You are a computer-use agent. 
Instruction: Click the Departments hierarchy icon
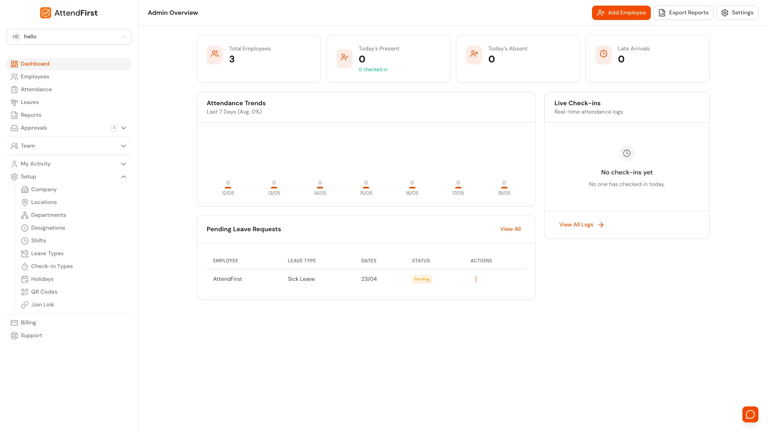click(25, 215)
